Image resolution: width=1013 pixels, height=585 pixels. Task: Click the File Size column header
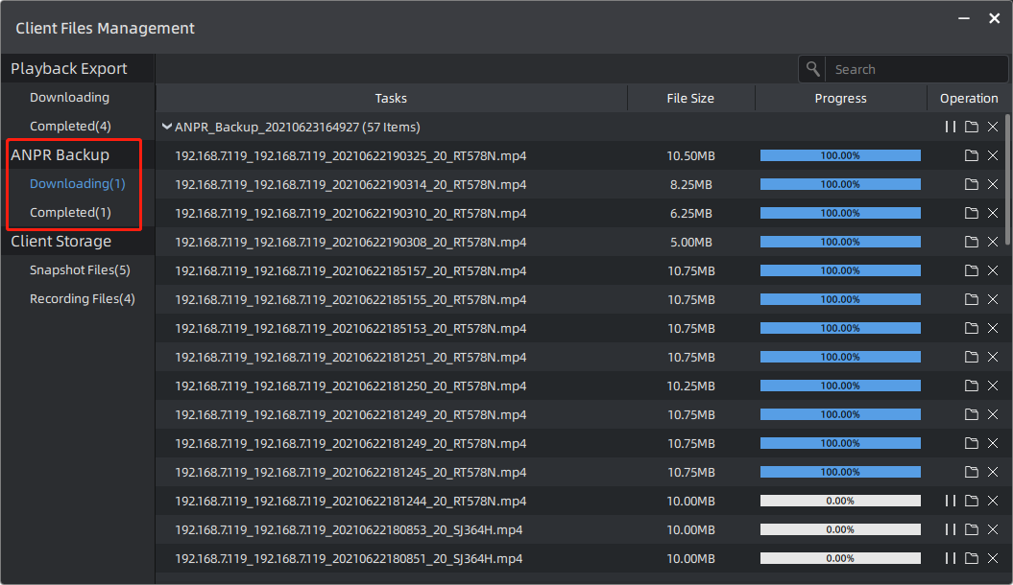tap(690, 98)
